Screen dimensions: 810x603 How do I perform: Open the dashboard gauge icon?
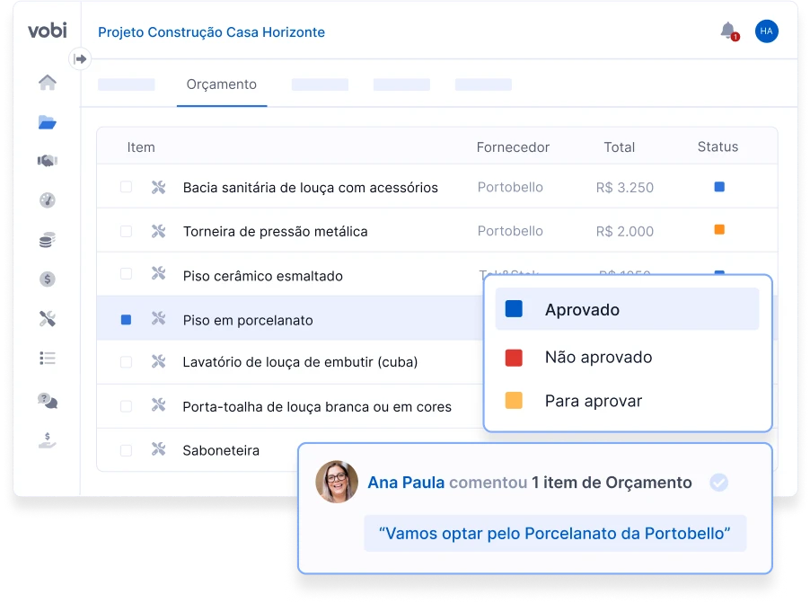[x=48, y=200]
